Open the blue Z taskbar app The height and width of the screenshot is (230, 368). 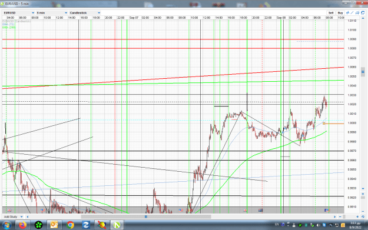click(x=85, y=225)
